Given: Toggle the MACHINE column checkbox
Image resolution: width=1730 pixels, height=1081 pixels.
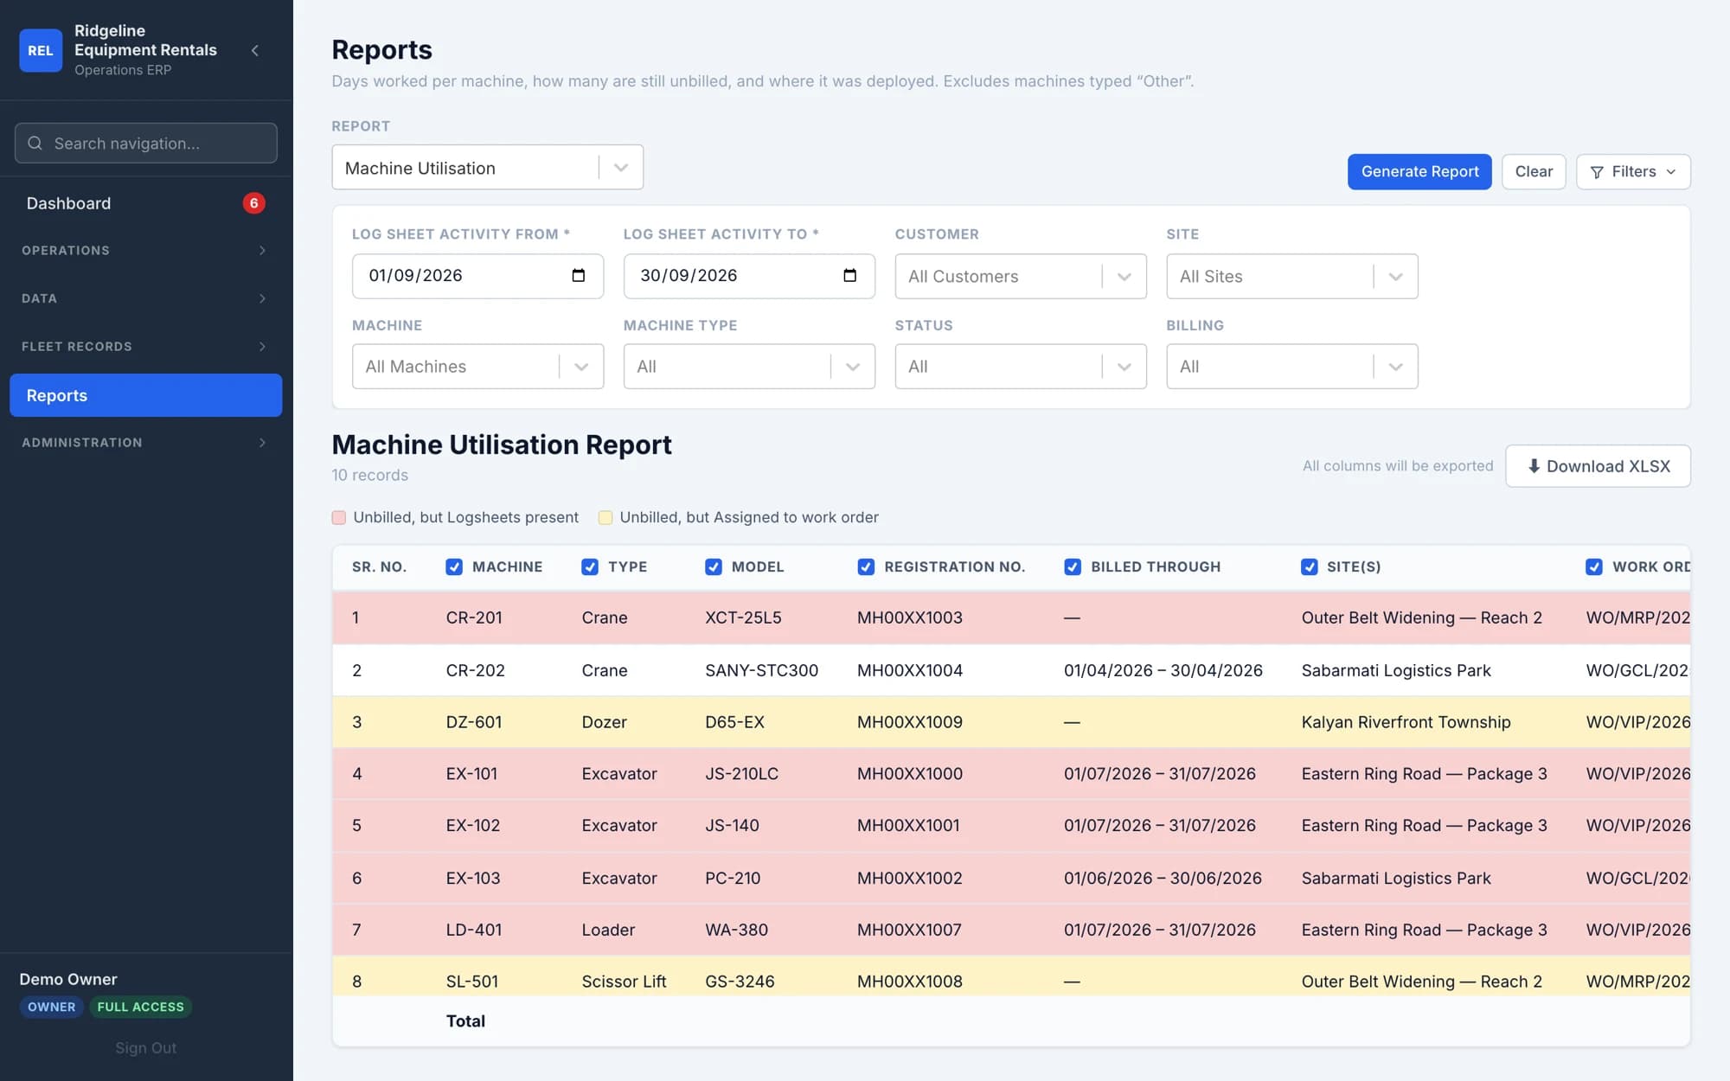Looking at the screenshot, I should point(454,567).
